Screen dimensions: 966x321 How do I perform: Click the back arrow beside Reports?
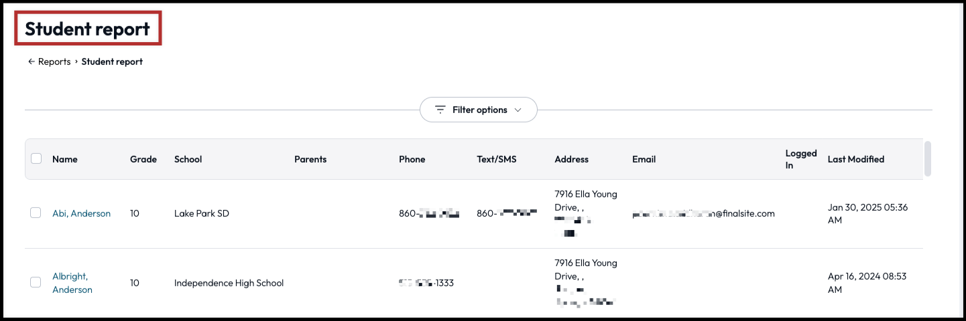[31, 62]
